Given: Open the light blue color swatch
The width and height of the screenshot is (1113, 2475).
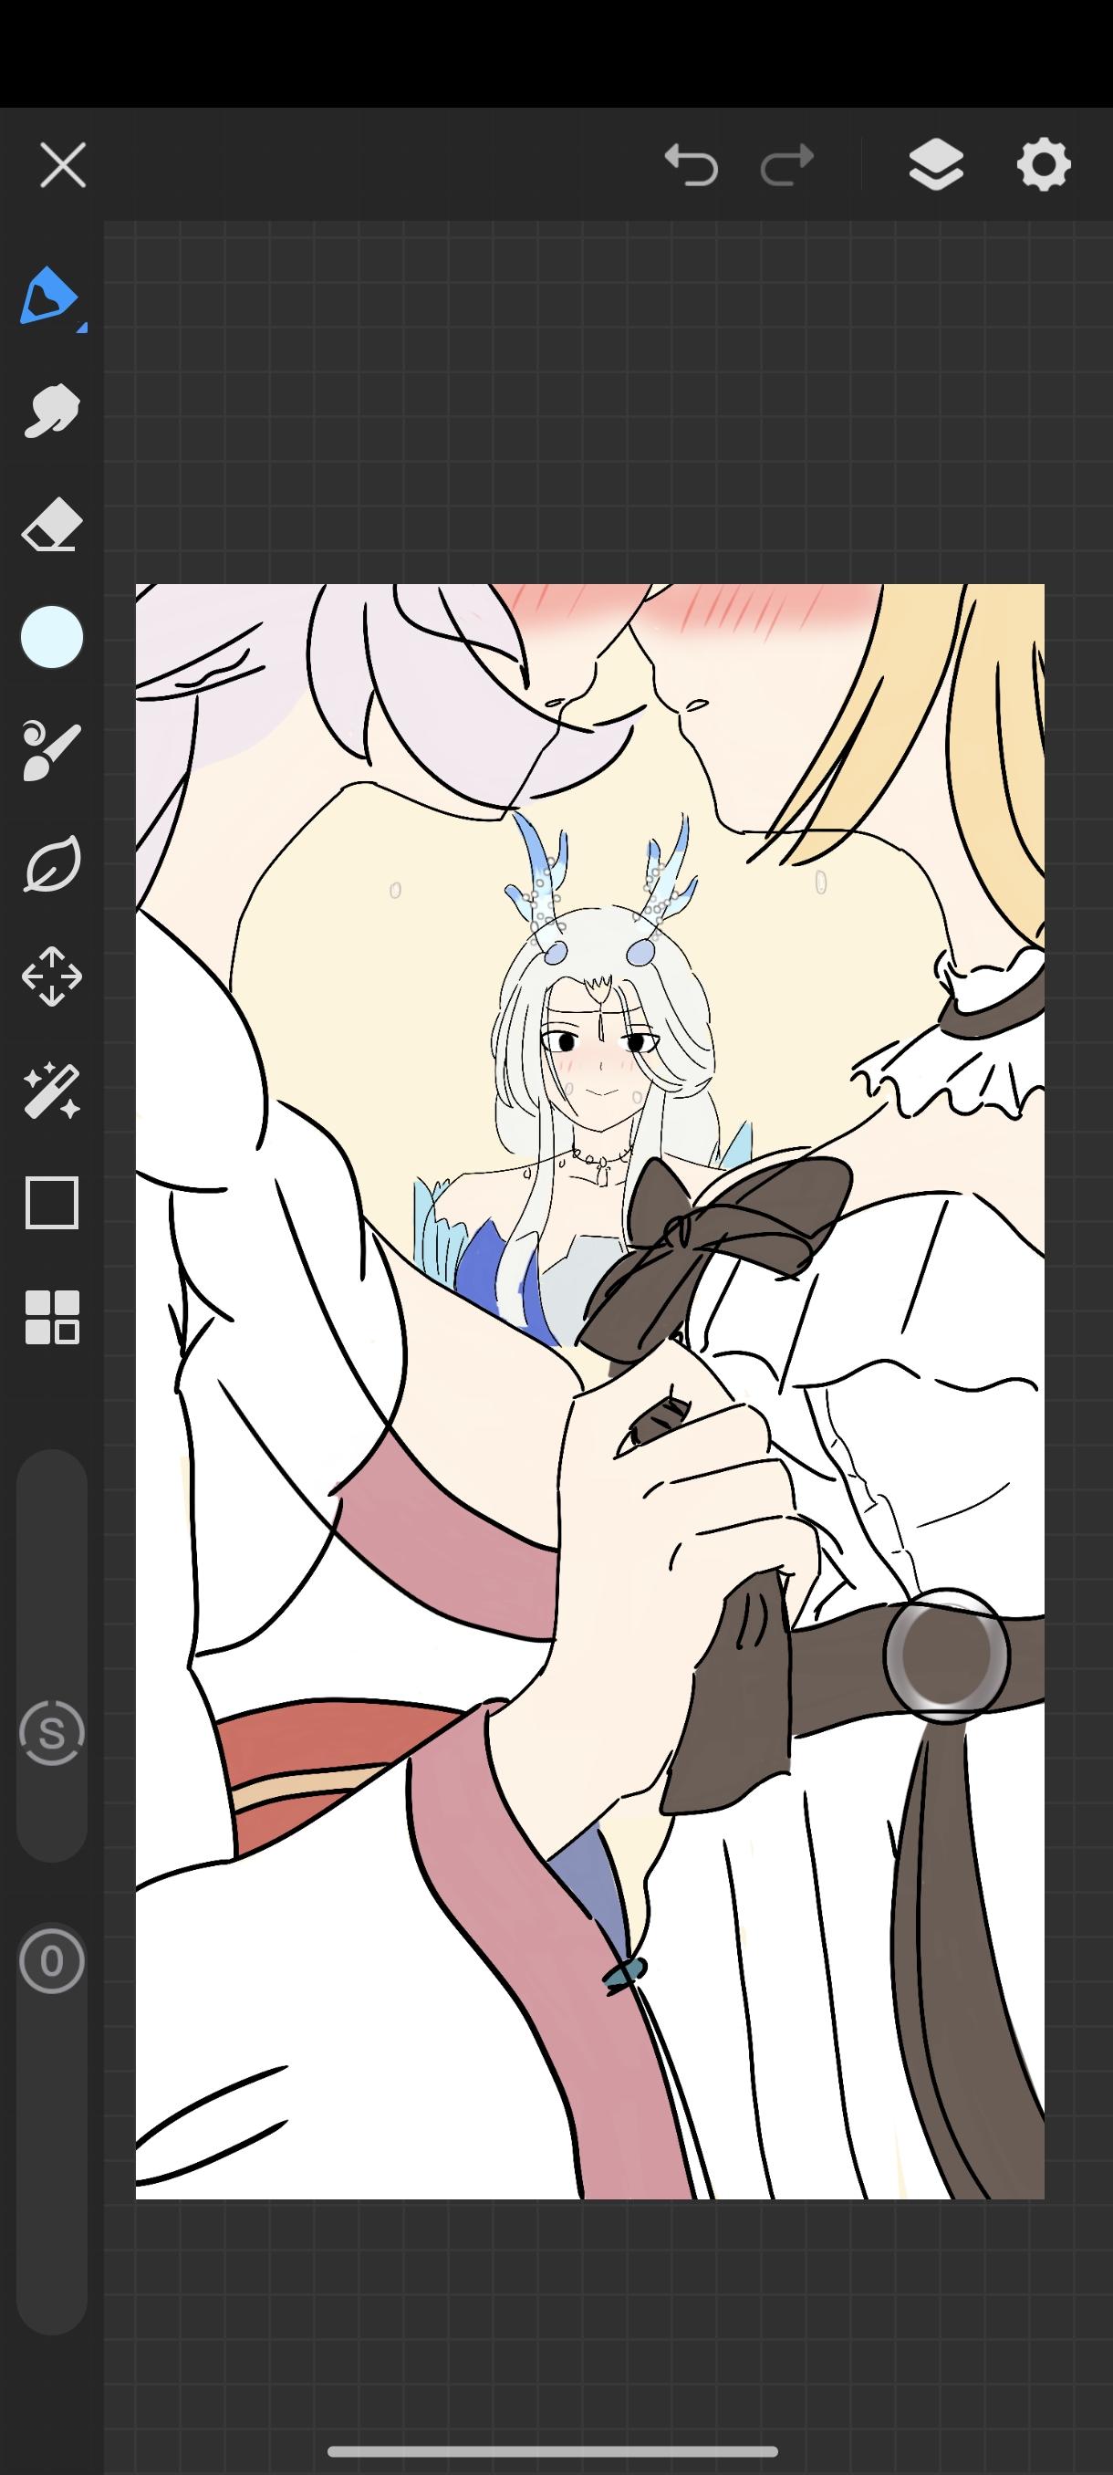Looking at the screenshot, I should click(x=52, y=637).
